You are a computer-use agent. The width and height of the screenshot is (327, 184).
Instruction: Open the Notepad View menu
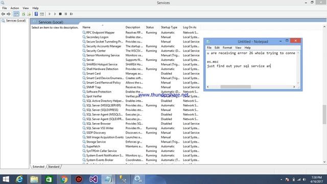(238, 48)
